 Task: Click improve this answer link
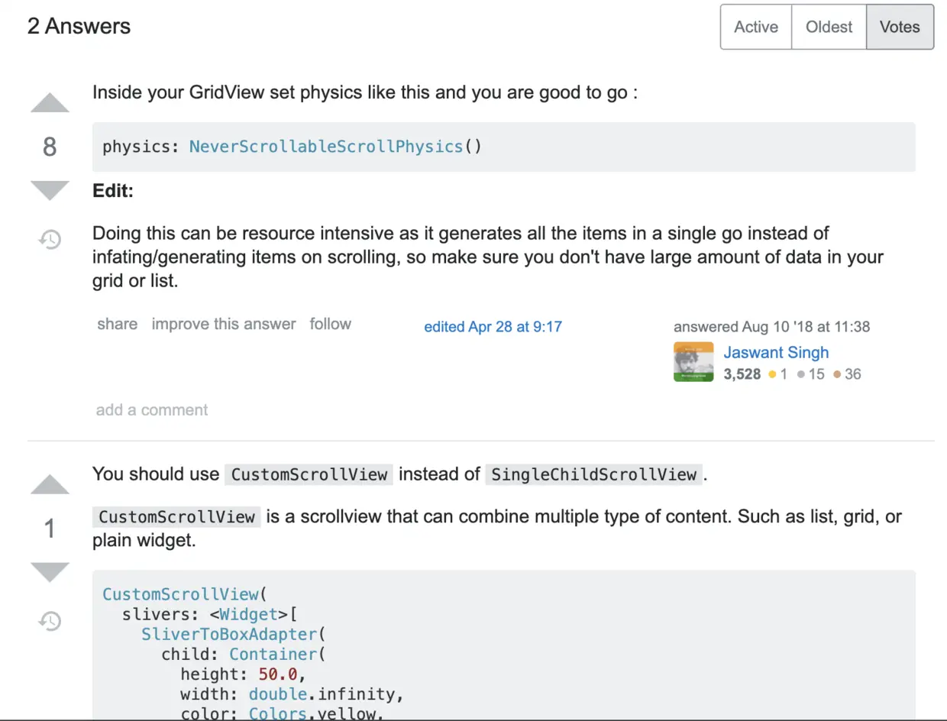[x=223, y=324]
